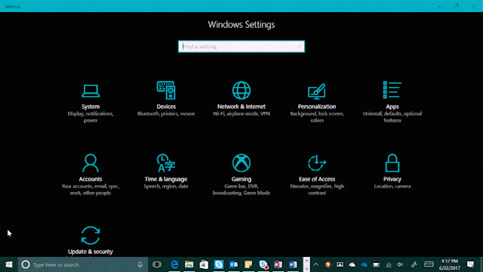Open the Accounts person icon
This screenshot has height=272, width=483.
pos(91,163)
